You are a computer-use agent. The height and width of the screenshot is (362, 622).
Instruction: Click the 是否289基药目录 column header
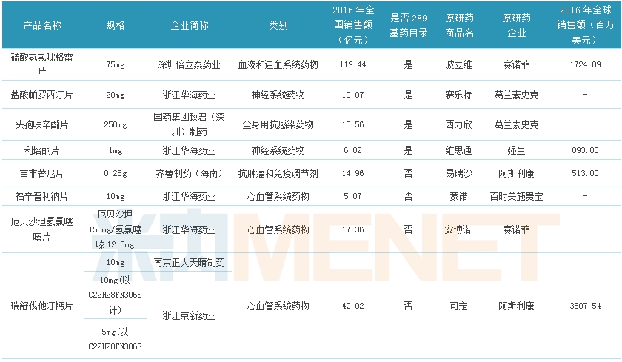point(408,25)
